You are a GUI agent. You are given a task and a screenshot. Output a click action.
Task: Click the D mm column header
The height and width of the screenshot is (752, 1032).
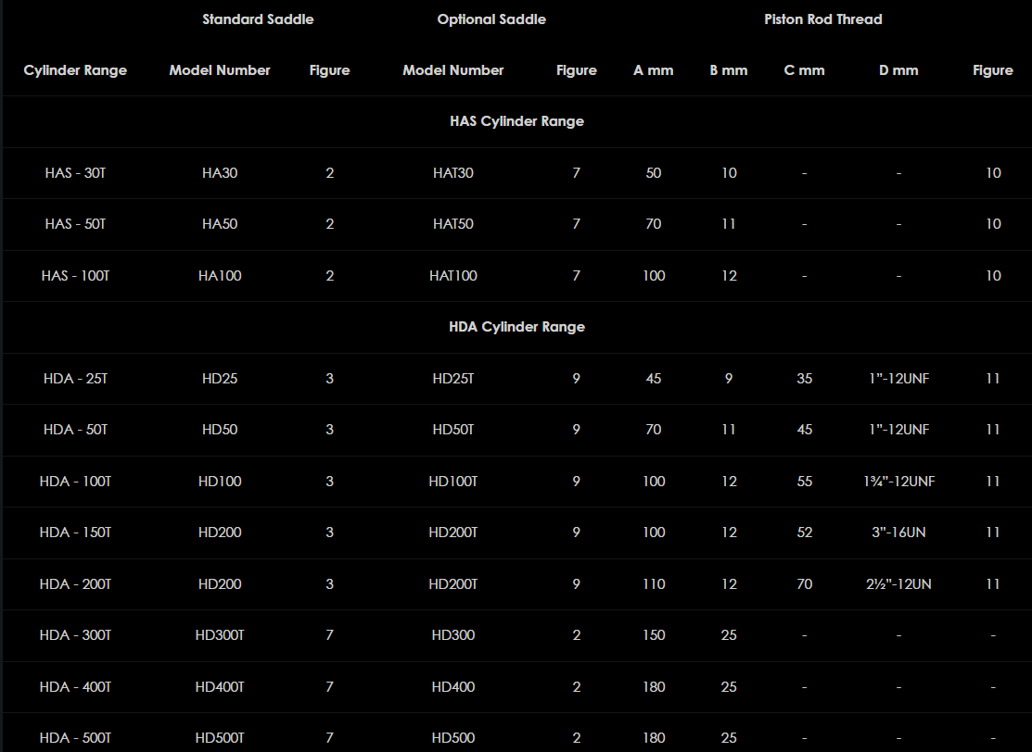click(x=898, y=70)
